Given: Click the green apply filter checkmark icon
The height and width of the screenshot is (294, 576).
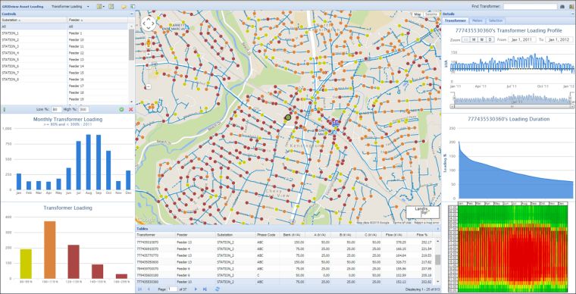Looking at the screenshot, I should pos(121,109).
